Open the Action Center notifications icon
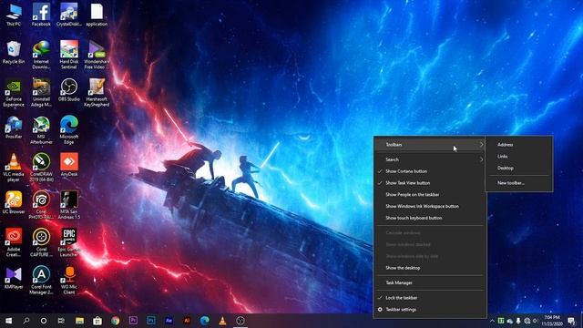This screenshot has height=328, width=583. [571, 321]
